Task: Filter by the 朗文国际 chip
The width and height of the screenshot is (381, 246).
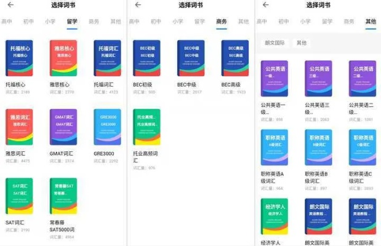Action: tap(275, 42)
